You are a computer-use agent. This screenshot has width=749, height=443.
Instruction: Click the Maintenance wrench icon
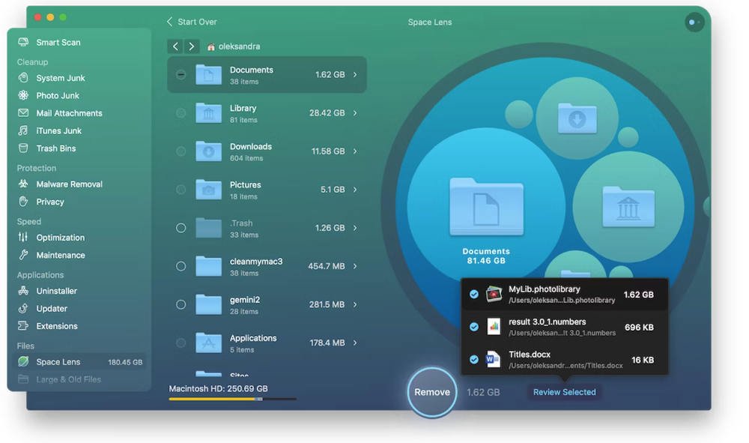(23, 255)
